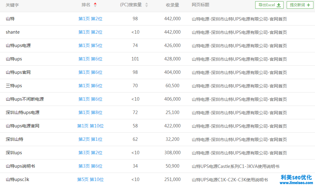Click the 关键字 column header

12,5
